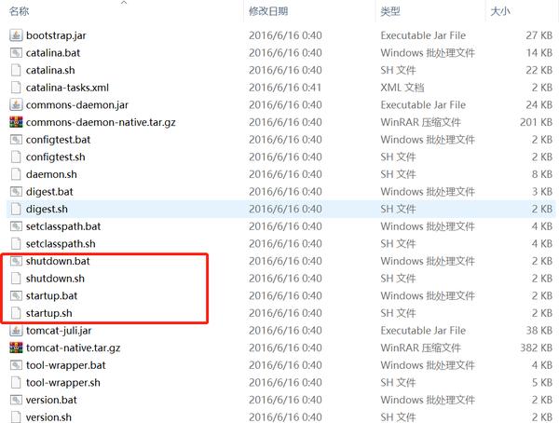Click the startup.sh file icon
The height and width of the screenshot is (423, 559).
click(16, 313)
